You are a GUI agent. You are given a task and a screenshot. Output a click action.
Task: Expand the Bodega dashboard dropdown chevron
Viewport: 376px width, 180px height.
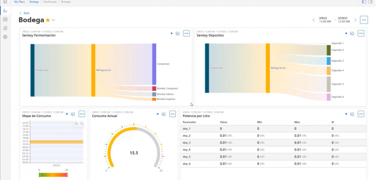[53, 20]
